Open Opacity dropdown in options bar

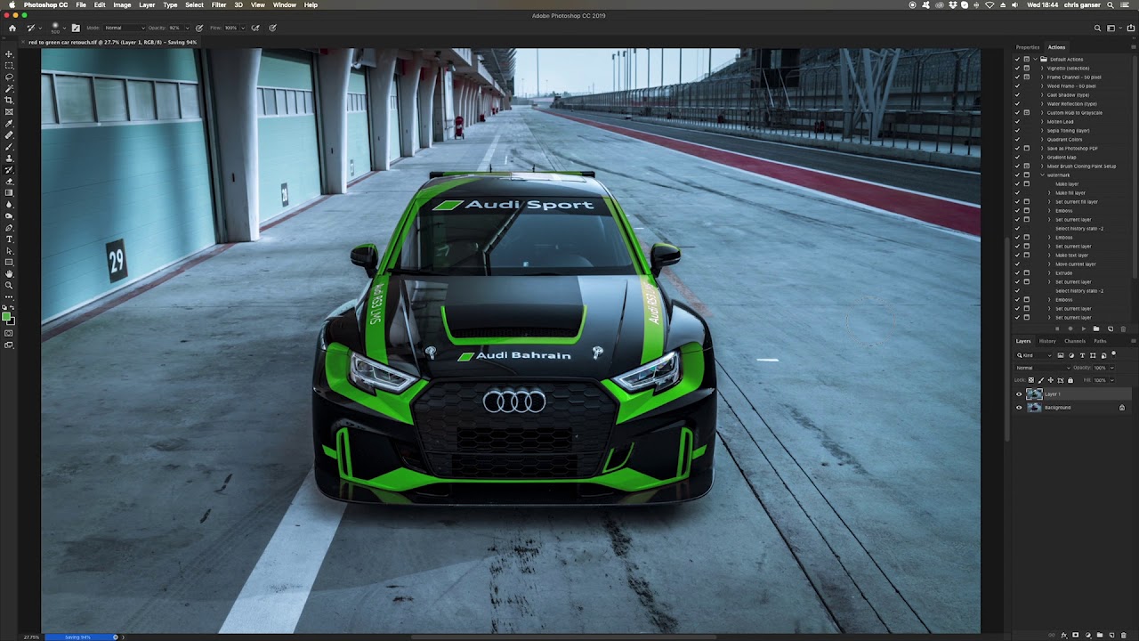coord(187,28)
